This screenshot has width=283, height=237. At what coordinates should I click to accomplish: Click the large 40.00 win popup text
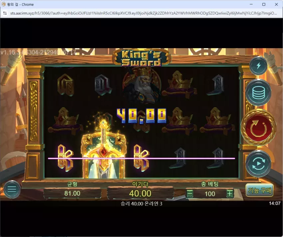[x=141, y=116]
